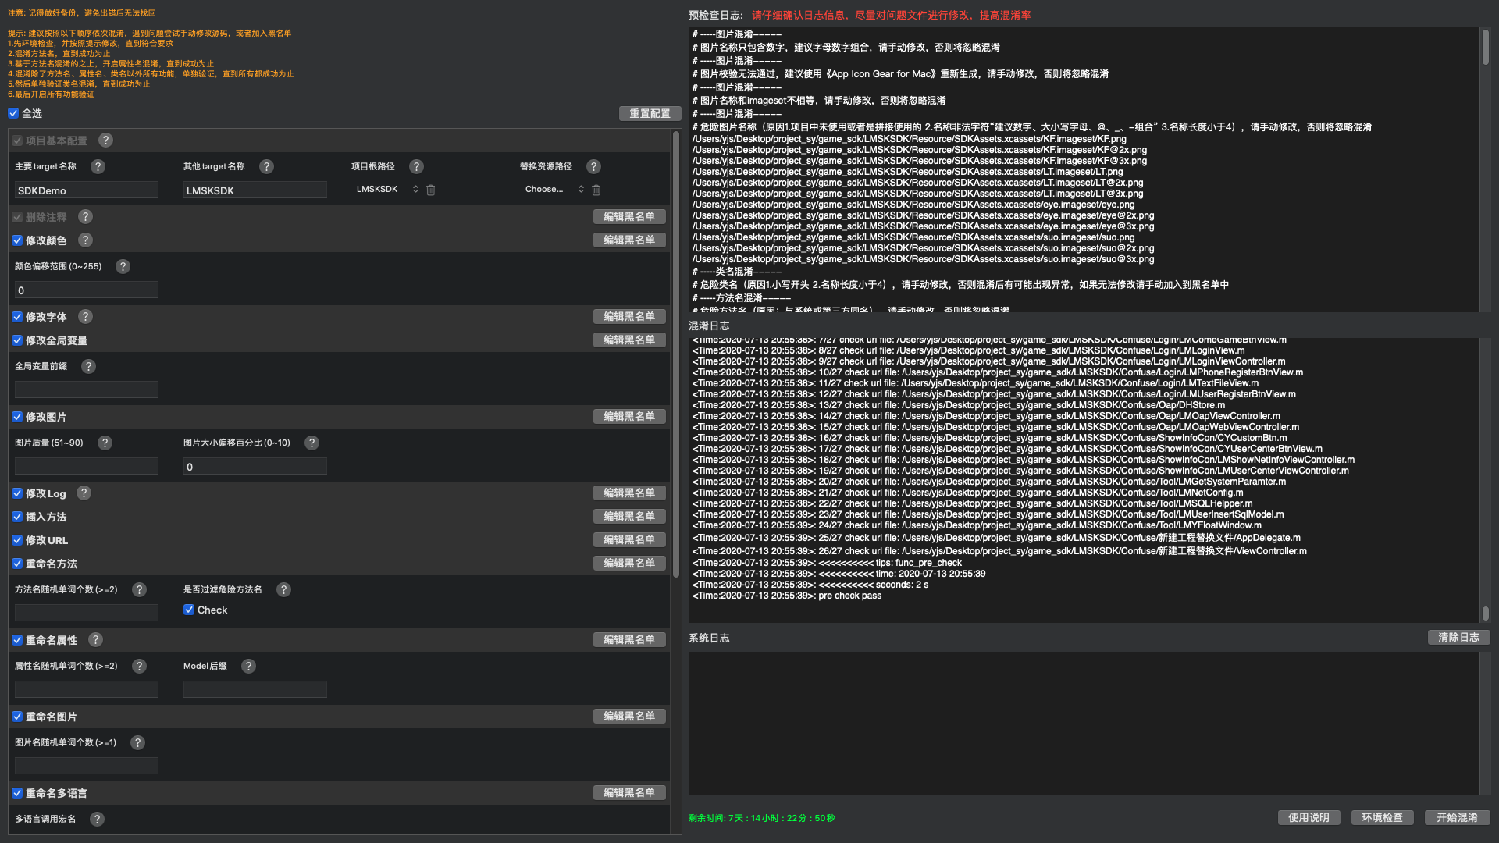Viewport: 1499px width, 843px height.
Task: Open help for 重命名属性 option
Action: pyautogui.click(x=96, y=640)
